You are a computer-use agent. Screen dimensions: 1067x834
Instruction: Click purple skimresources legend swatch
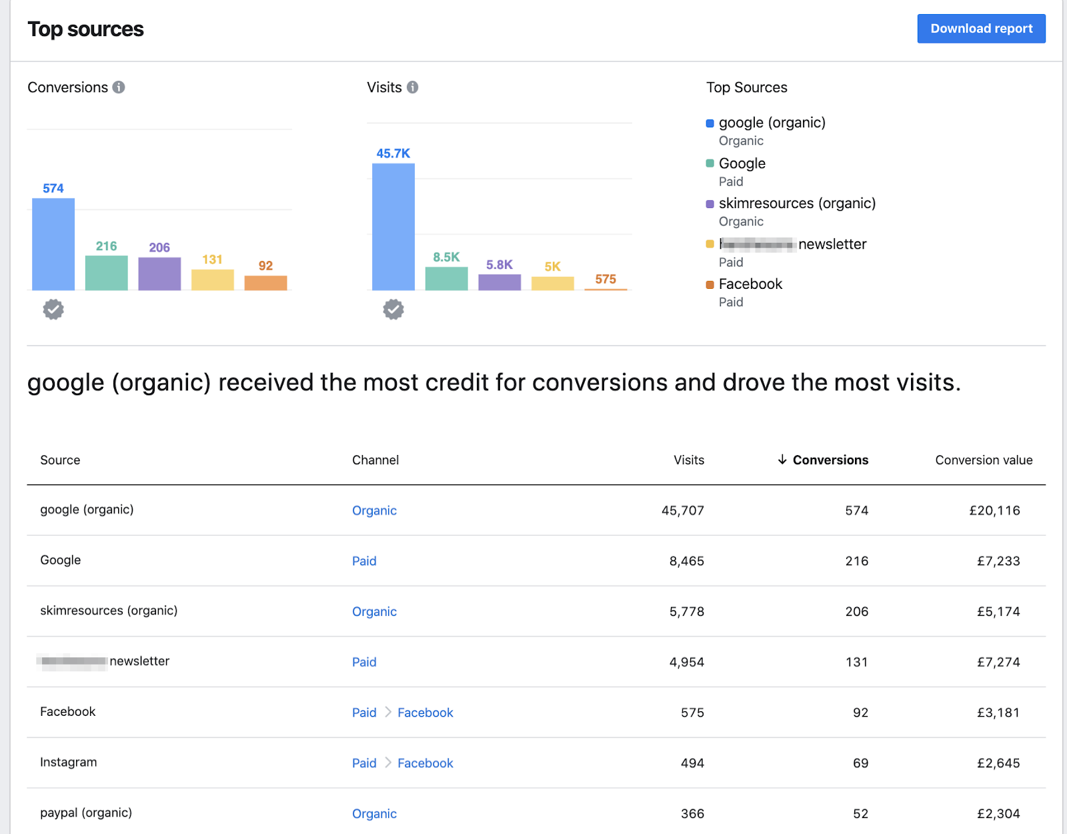[x=710, y=204]
